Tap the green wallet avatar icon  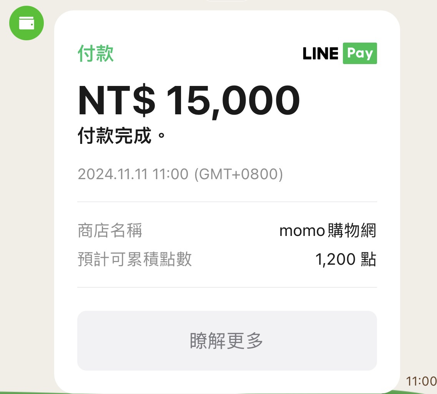(27, 23)
